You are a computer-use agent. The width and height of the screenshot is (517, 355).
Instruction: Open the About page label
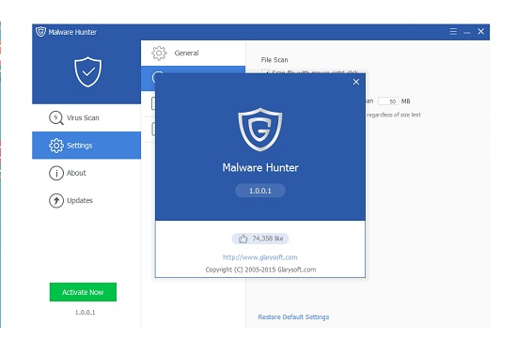pyautogui.click(x=76, y=173)
